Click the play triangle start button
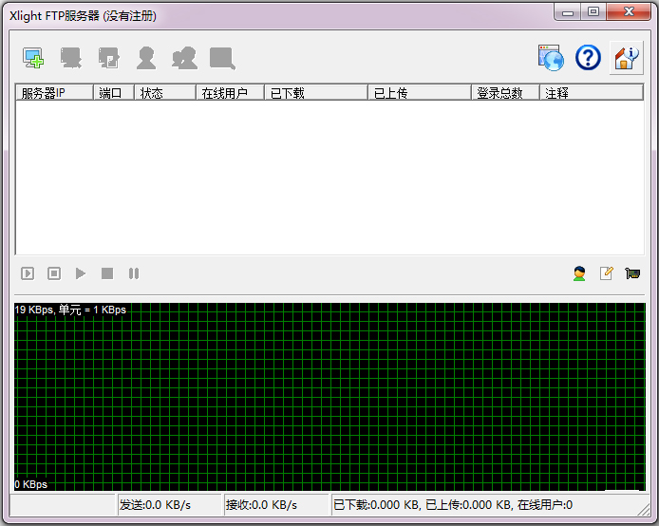The height and width of the screenshot is (526, 659). 81,274
